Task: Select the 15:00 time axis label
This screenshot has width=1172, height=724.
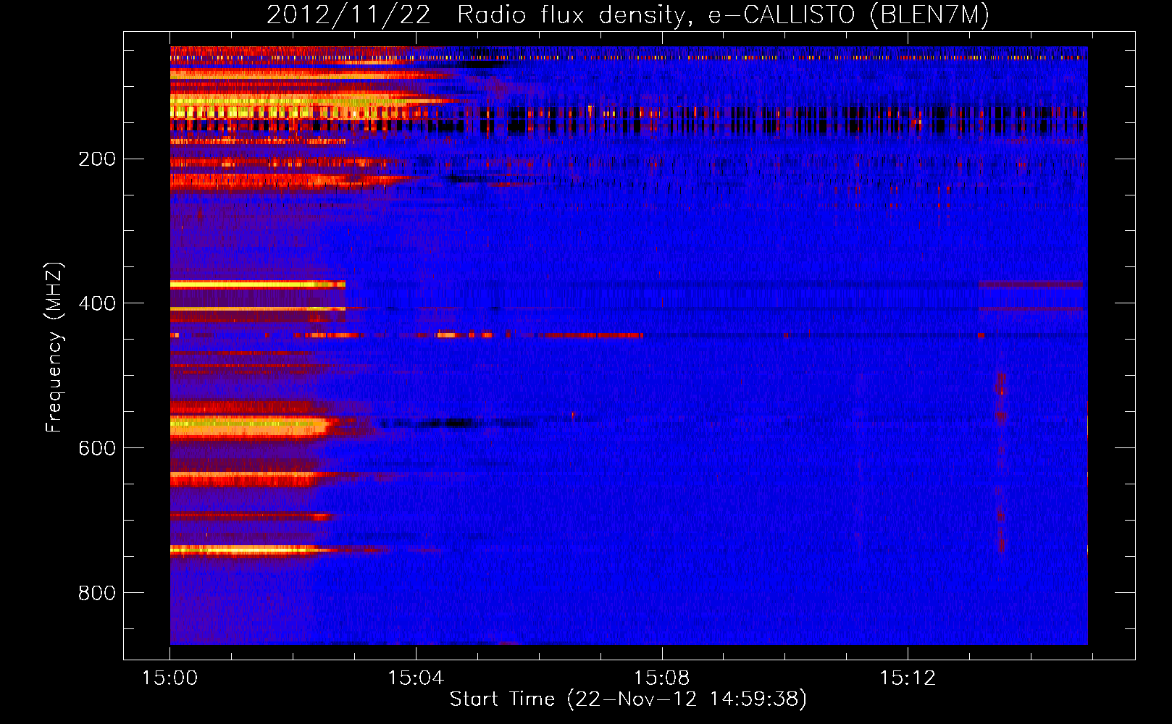Action: point(169,678)
